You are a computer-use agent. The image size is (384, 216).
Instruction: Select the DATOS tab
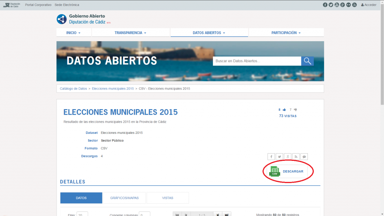tap(81, 198)
